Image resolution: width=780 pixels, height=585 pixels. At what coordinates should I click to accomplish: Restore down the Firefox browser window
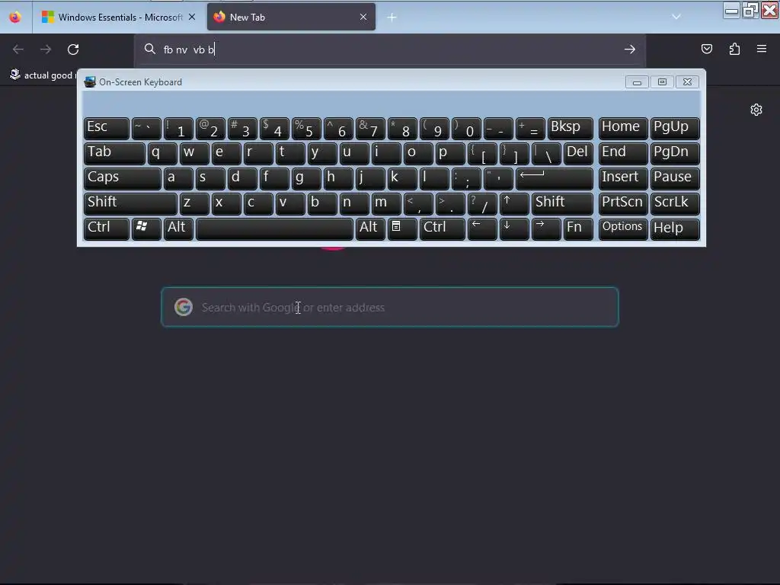tap(750, 10)
